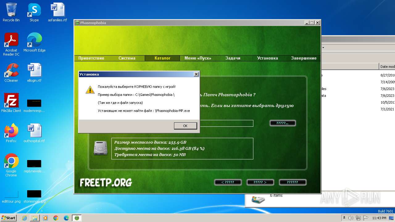The height and width of the screenshot is (222, 395).
Task: Click the 11:43 PM taskbar clock
Action: point(379,218)
